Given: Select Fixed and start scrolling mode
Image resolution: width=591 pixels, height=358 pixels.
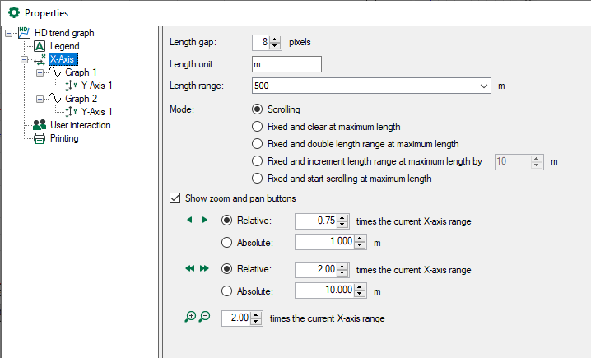Looking at the screenshot, I should [258, 179].
